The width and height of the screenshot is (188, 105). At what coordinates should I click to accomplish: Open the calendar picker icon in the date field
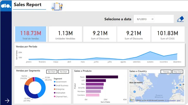point(152,19)
